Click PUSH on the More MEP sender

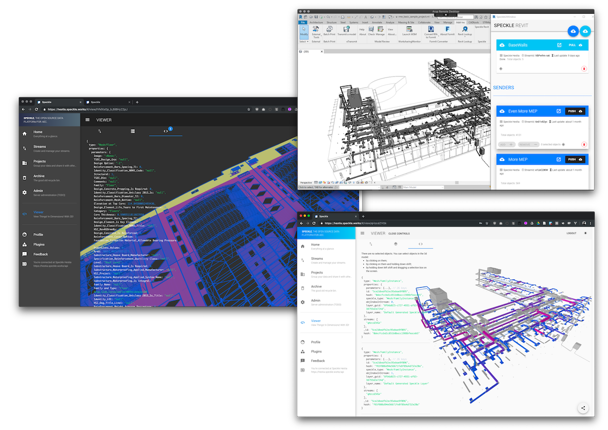pyautogui.click(x=575, y=160)
